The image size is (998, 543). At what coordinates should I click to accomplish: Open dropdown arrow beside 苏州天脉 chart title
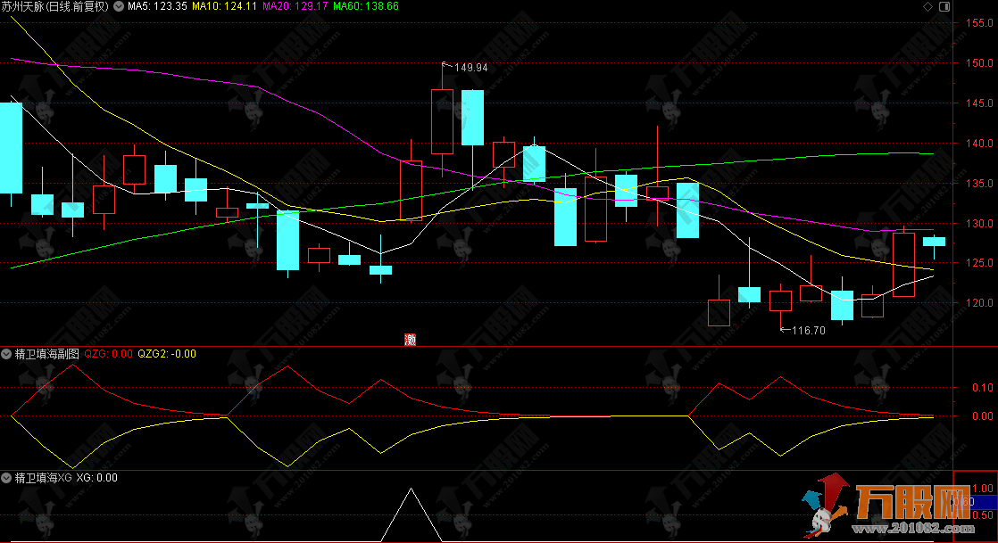click(119, 6)
